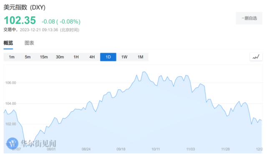Click the 11/03 date axis label
Image resolution: width=267 pixels, height=157 pixels.
click(x=191, y=149)
